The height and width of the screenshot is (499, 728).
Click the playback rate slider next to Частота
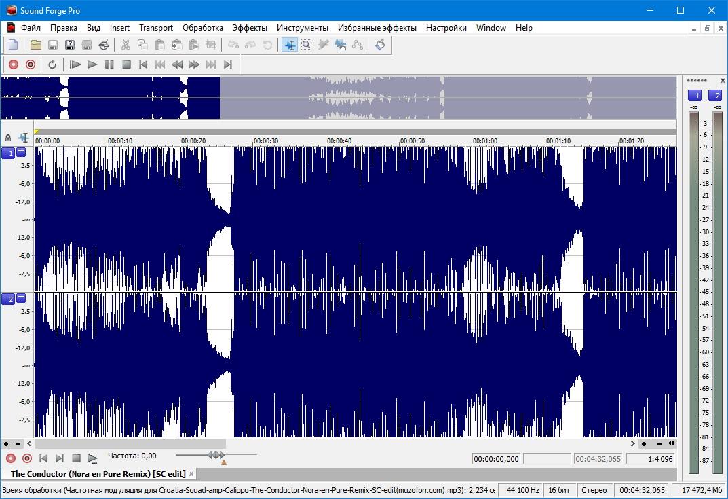point(216,455)
